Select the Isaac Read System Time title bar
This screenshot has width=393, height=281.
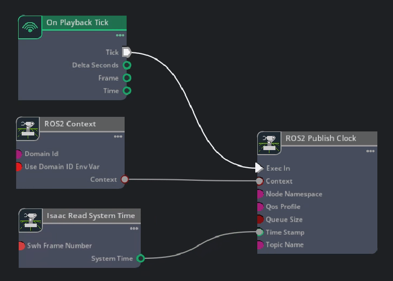tap(91, 216)
